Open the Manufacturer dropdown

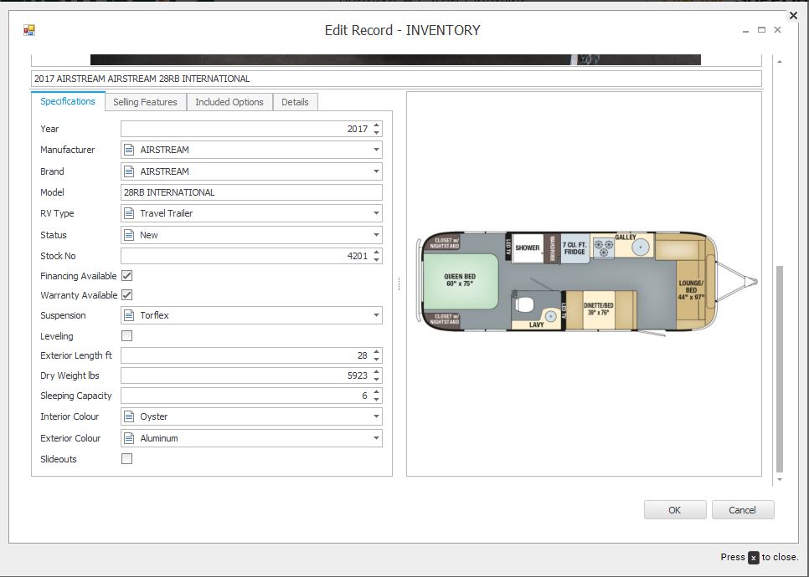coord(376,150)
